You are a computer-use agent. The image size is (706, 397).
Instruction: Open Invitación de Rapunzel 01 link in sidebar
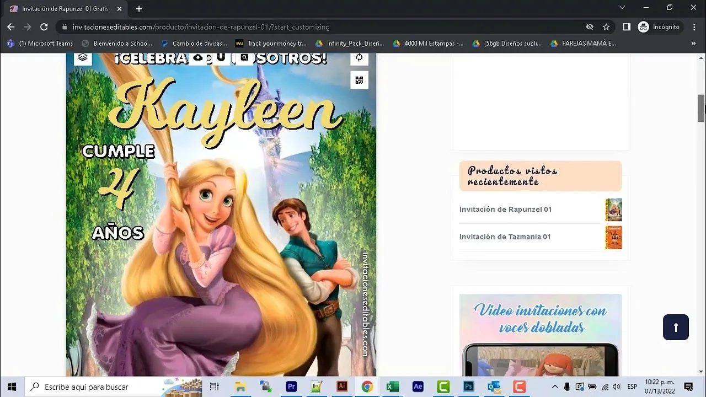point(505,210)
